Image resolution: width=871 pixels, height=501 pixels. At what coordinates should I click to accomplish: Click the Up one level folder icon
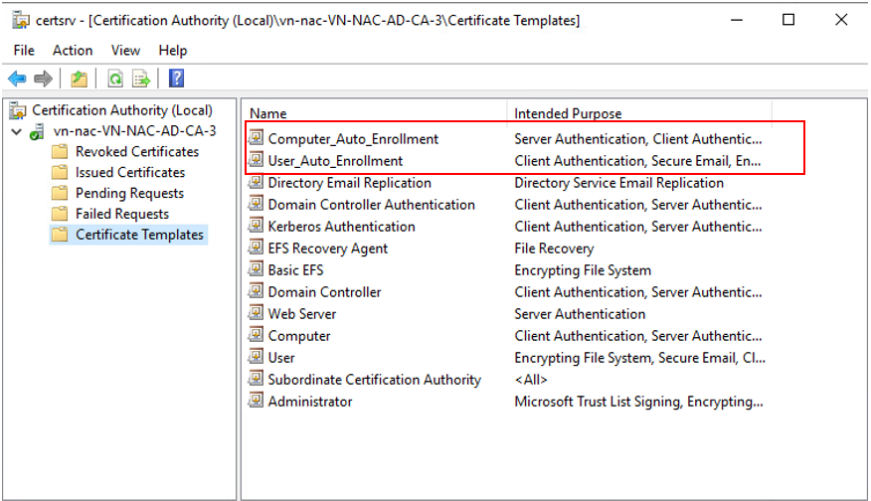point(79,79)
